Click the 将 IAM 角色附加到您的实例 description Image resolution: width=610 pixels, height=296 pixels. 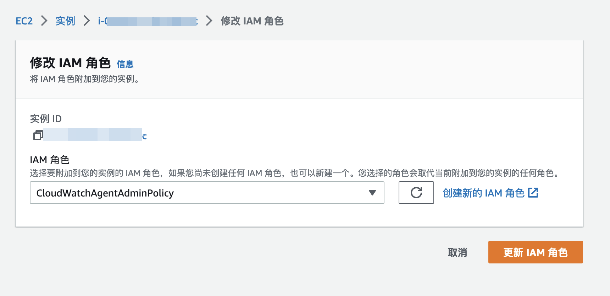click(84, 79)
